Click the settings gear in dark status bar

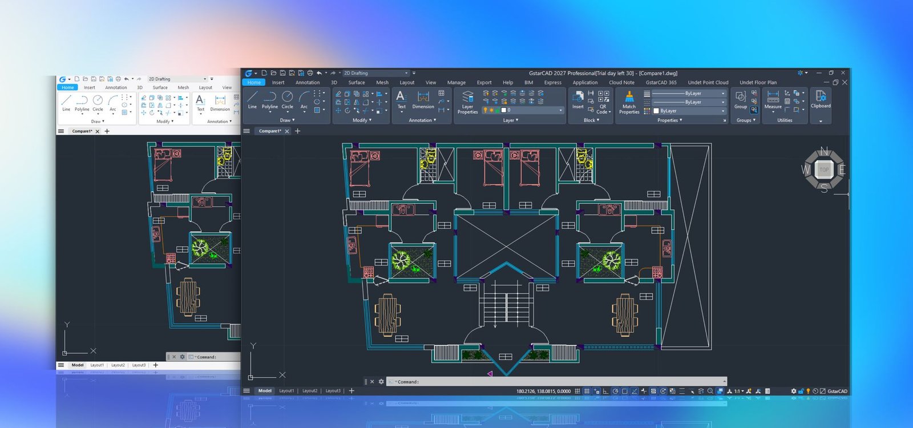(793, 391)
